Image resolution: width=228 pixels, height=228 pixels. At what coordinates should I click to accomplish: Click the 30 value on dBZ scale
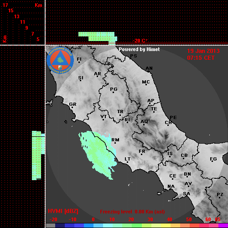(x=150, y=219)
